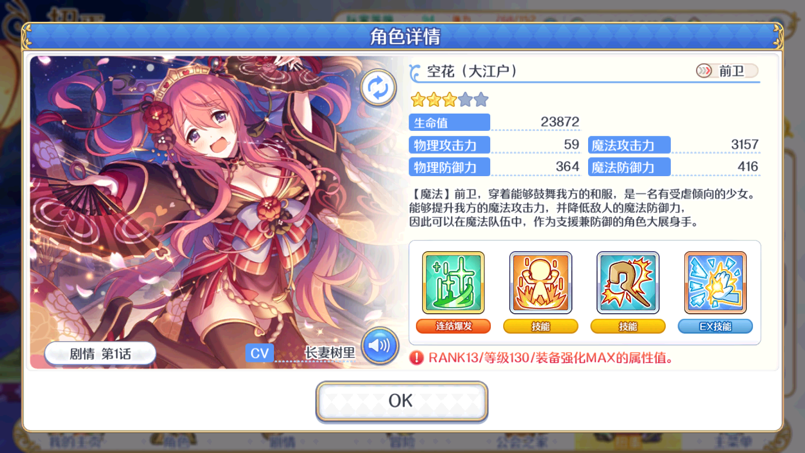Click the circular artwork swap arrows icon
805x453 pixels.
pos(378,88)
